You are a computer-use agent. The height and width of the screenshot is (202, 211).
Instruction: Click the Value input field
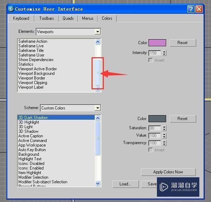tap(155, 136)
